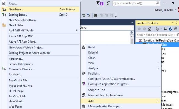Click the comment out lines icon
Image resolution: width=179 pixels, height=109 pixels.
(84, 15)
